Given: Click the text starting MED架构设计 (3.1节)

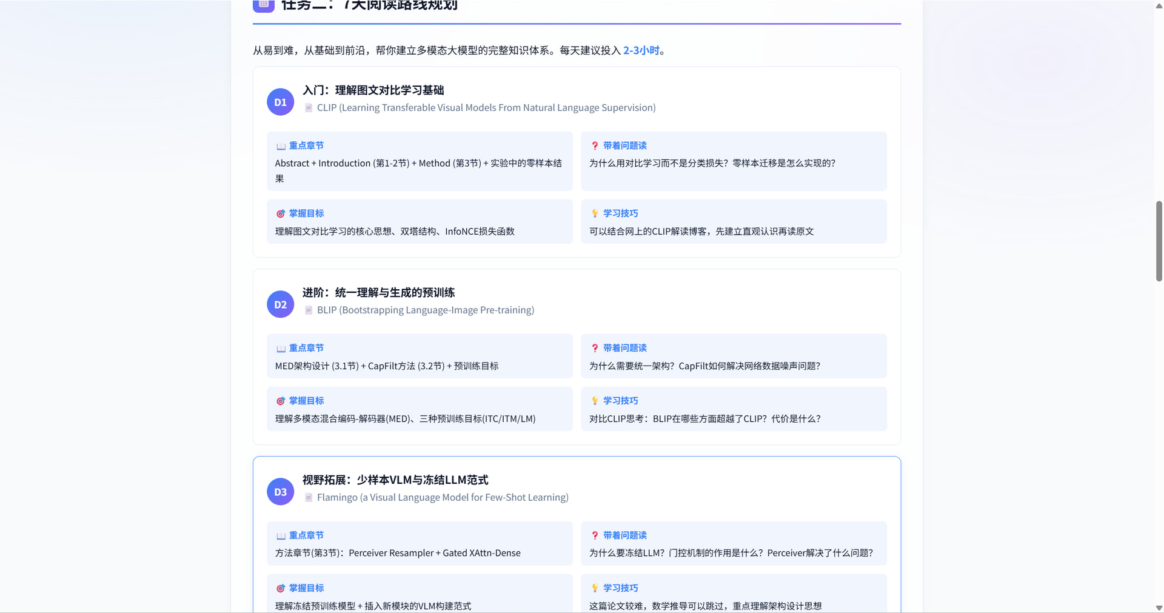Looking at the screenshot, I should [387, 366].
